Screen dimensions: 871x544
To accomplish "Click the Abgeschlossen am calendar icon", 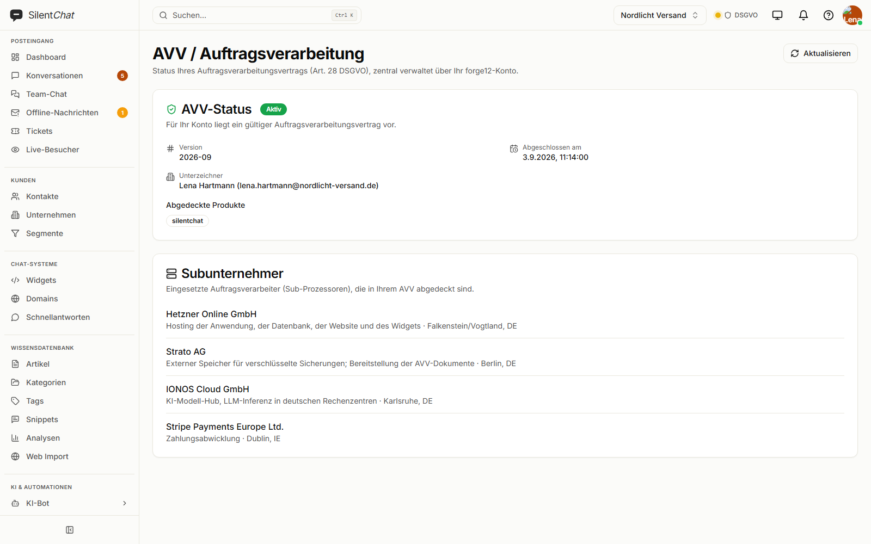I will tap(514, 149).
